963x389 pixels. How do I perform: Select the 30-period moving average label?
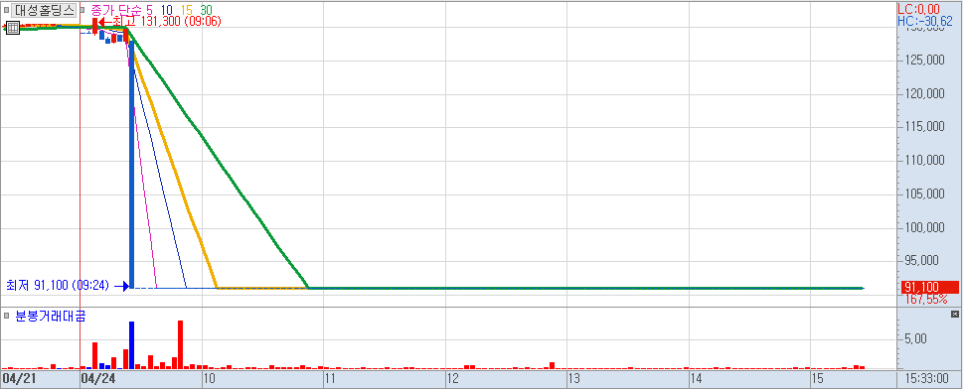click(x=207, y=10)
